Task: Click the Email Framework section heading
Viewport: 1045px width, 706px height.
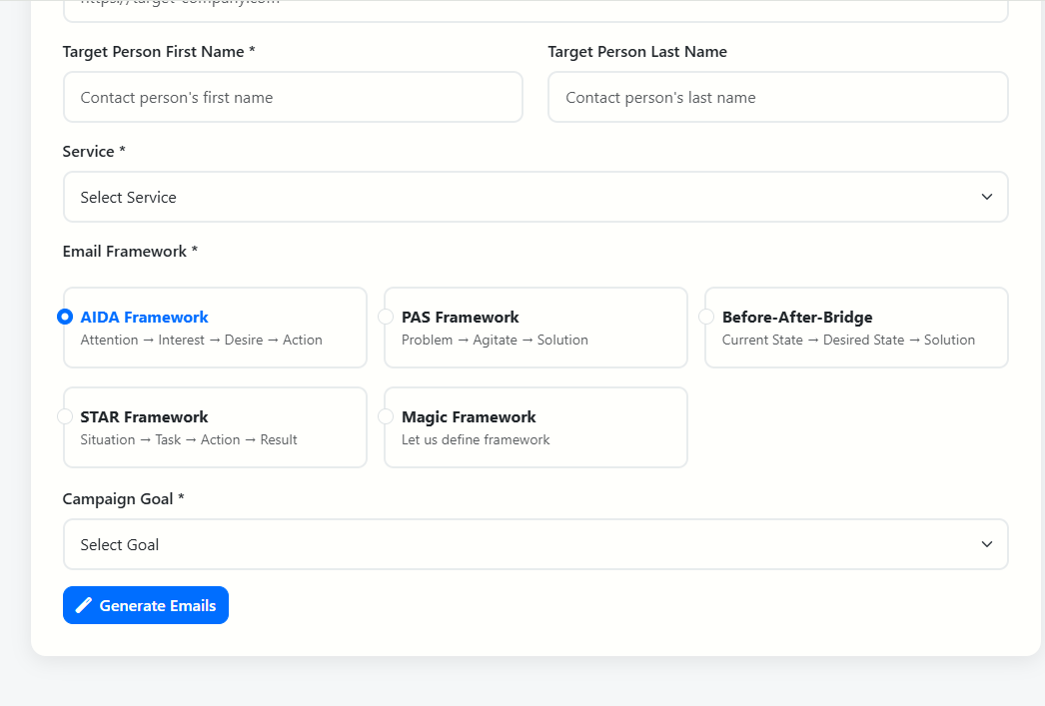Action: click(127, 251)
